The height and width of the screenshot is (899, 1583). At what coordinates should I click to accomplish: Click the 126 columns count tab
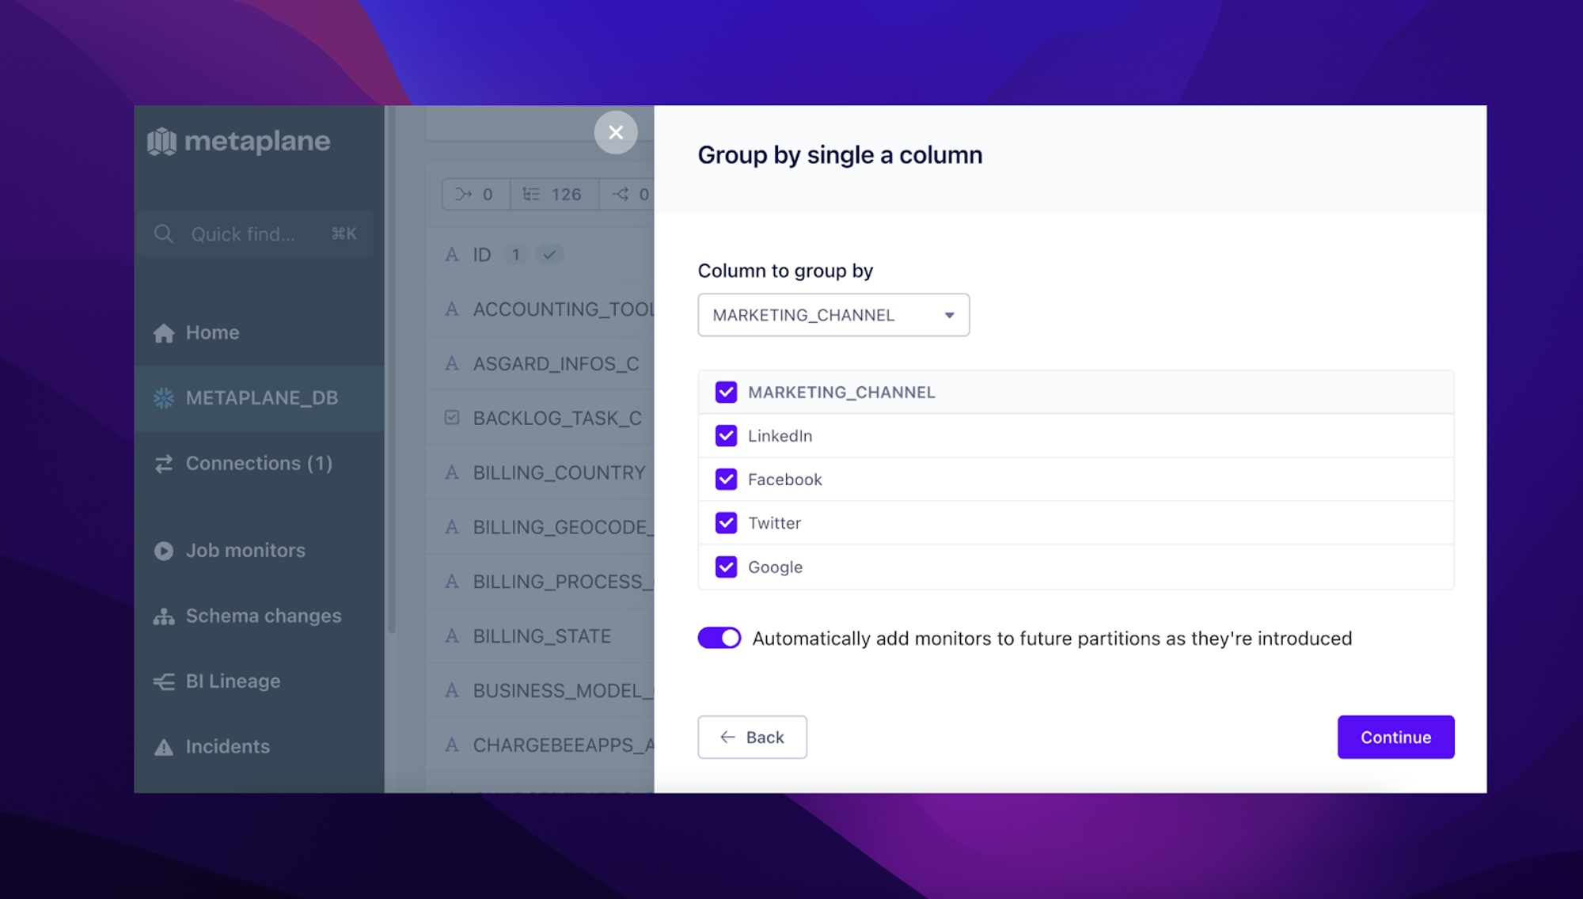pos(553,195)
